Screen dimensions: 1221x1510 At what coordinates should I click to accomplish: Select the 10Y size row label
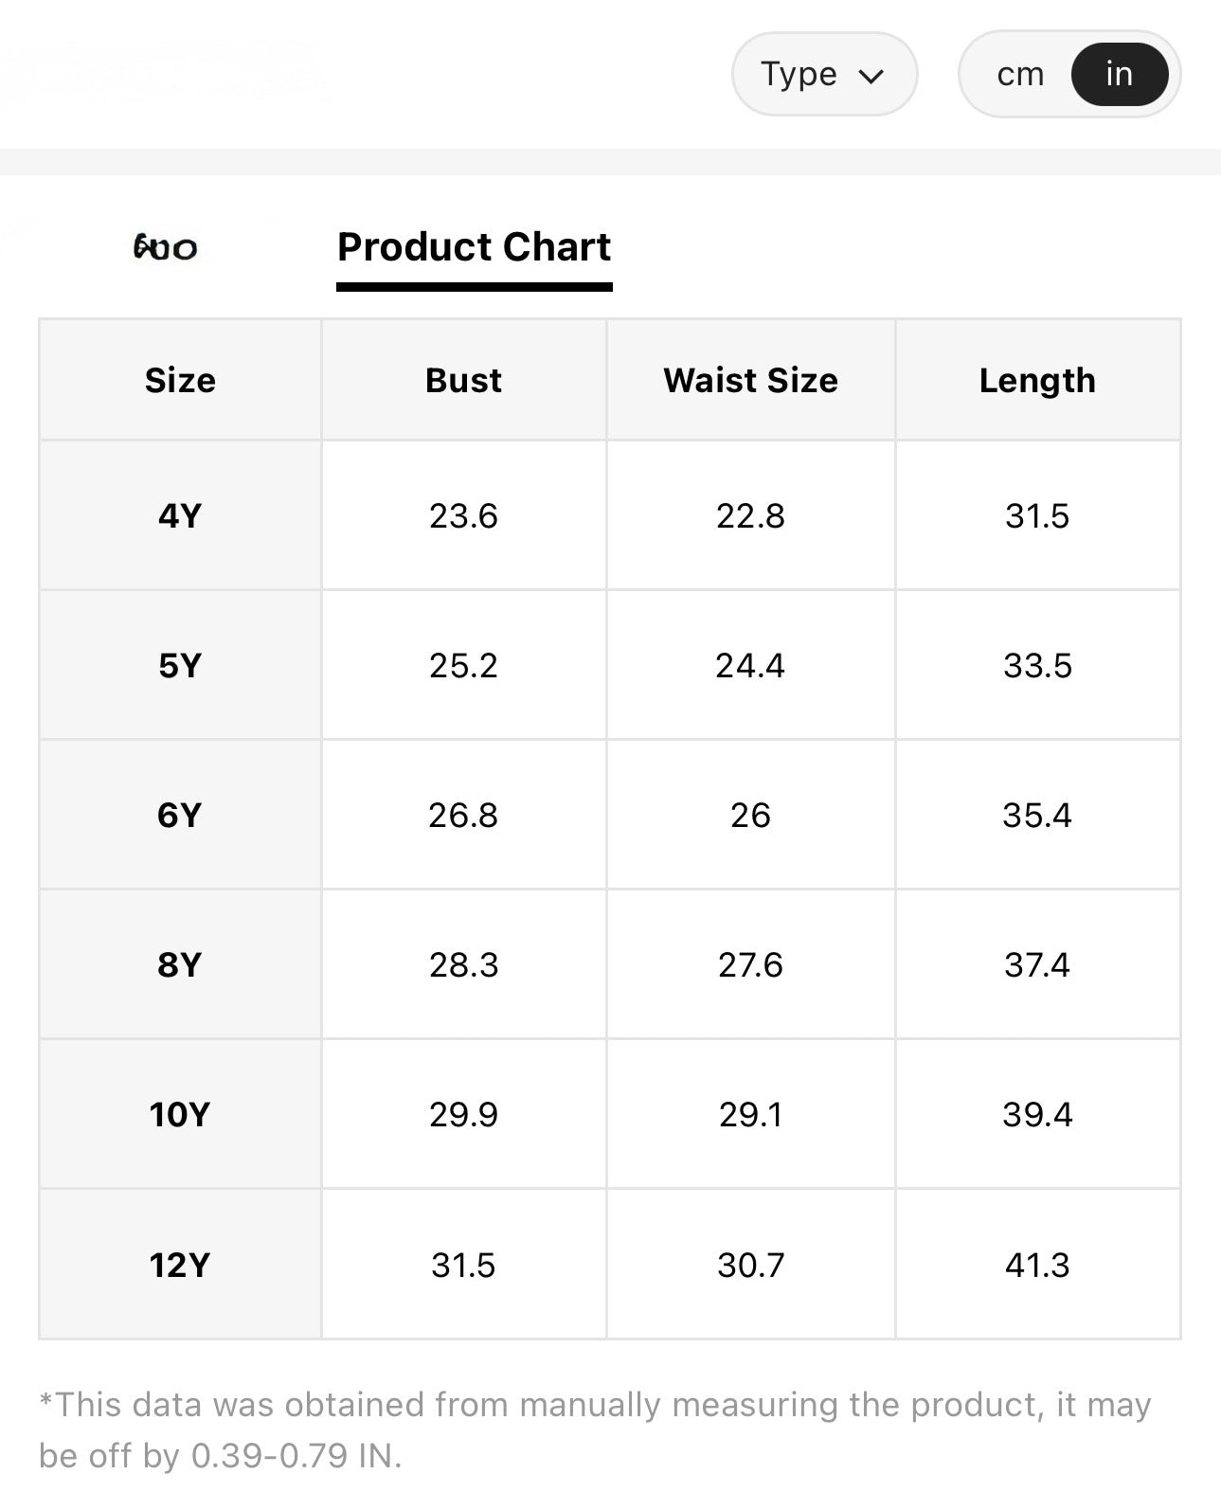180,1114
